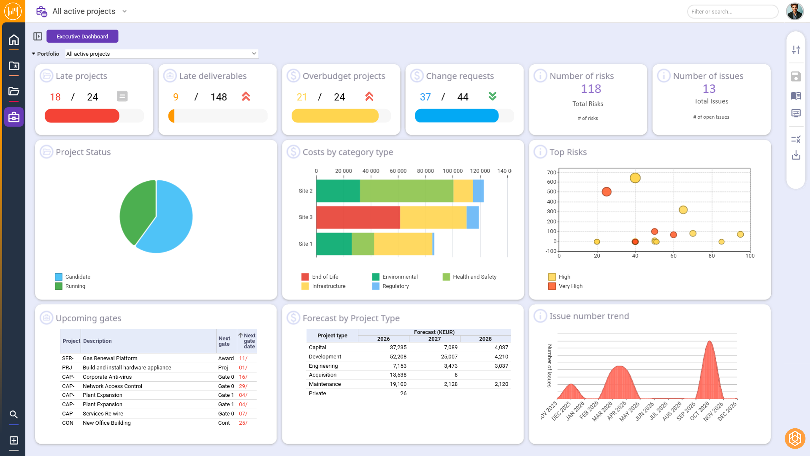The image size is (810, 456).
Task: Click the Late deliverables card icon
Action: point(170,76)
